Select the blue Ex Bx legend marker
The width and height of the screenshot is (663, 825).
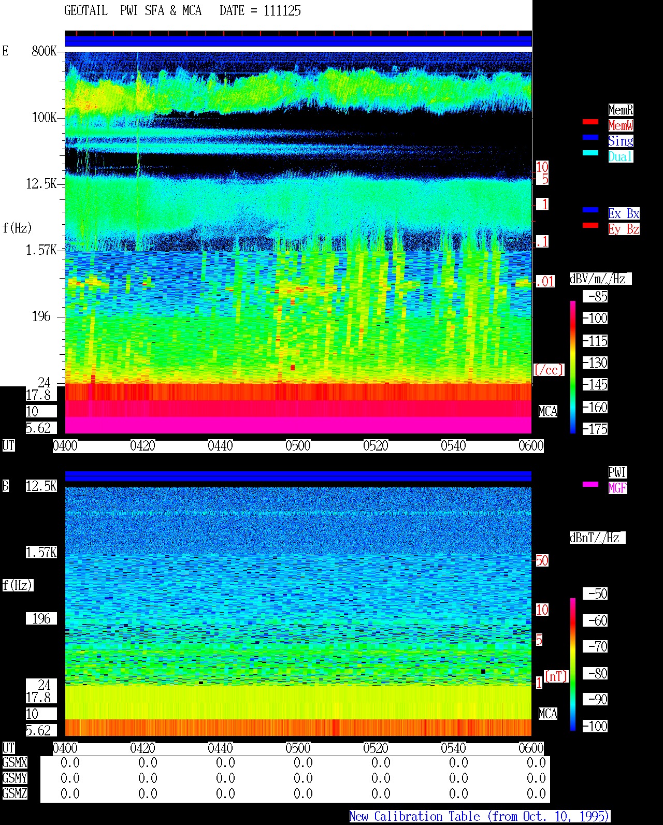coord(590,210)
